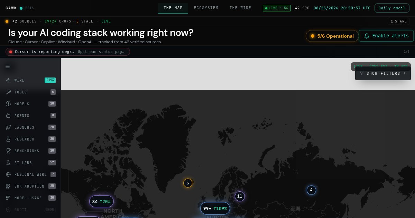Click the Enable alerts button
Viewport: 415px width, 218px height.
click(x=386, y=36)
